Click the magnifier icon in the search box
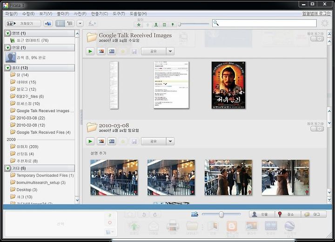Viewport: 335px width, 242px height. click(216, 23)
